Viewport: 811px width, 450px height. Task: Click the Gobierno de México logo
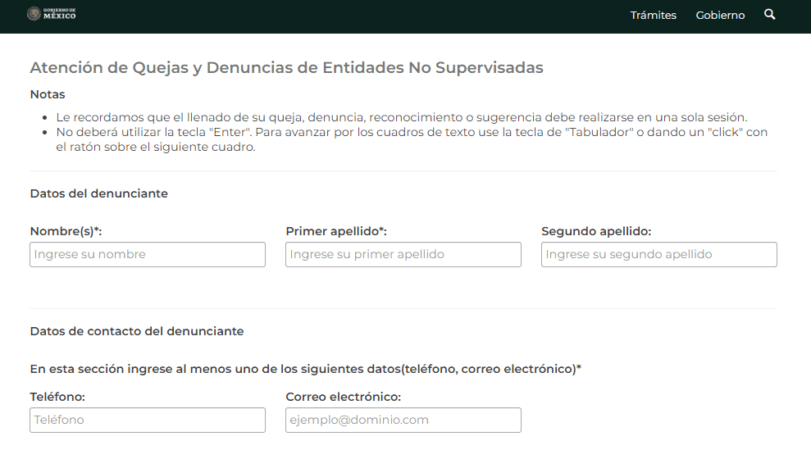coord(51,14)
